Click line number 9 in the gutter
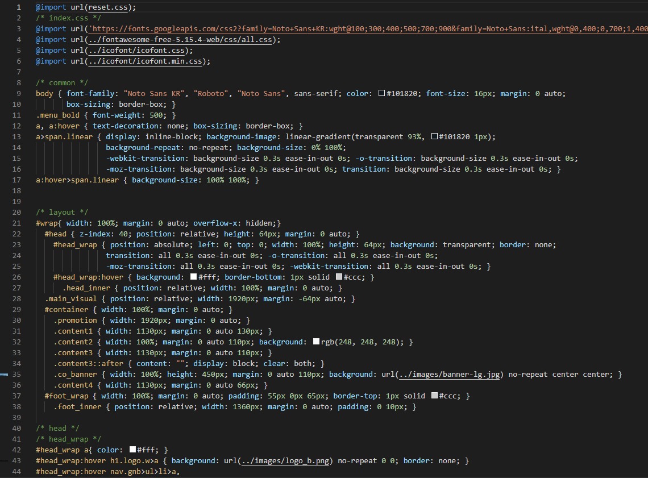 point(19,94)
